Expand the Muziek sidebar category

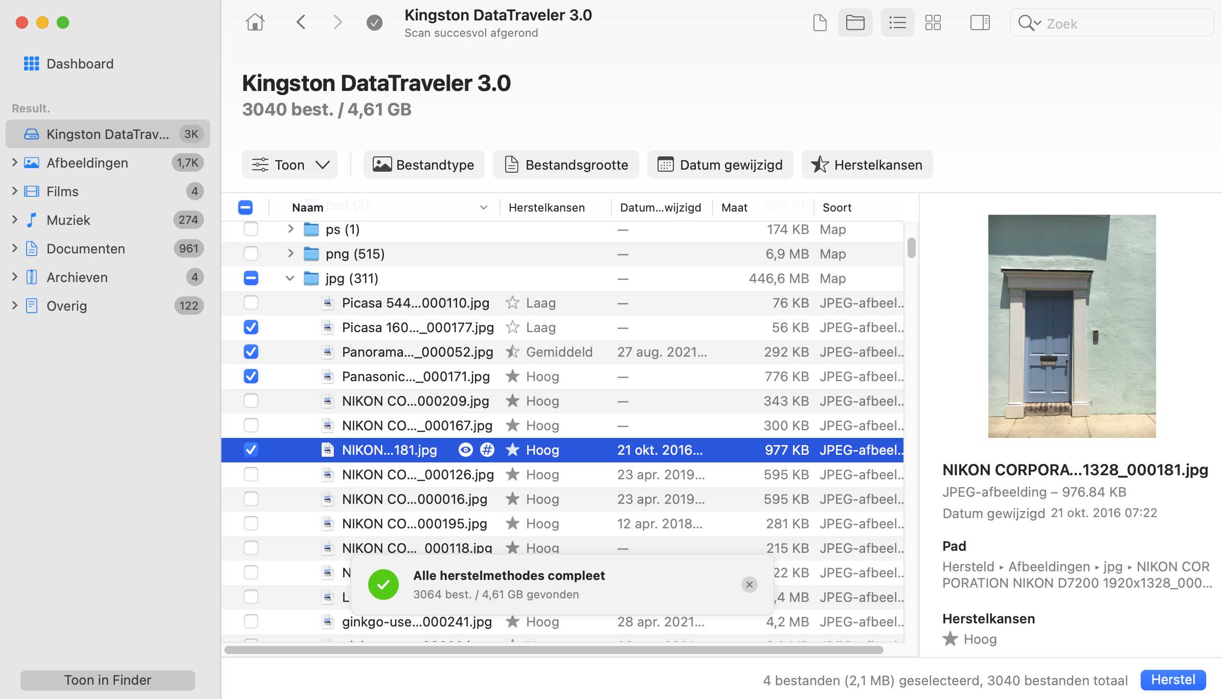[x=14, y=220]
